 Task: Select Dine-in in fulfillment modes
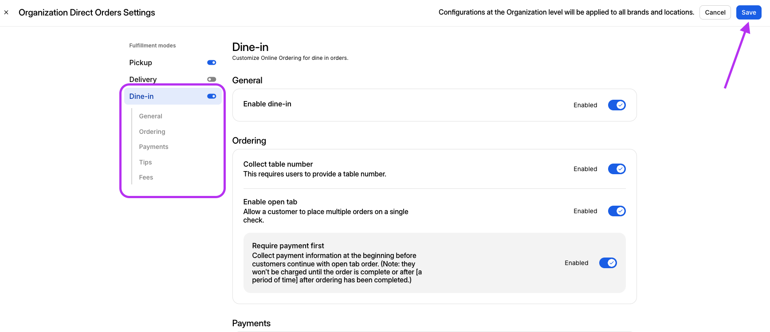click(x=141, y=96)
